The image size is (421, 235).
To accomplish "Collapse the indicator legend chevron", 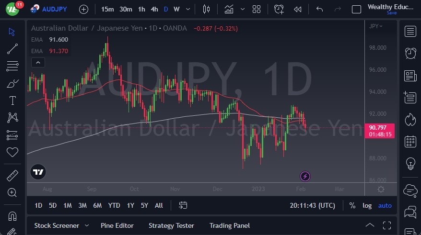I will pos(37,62).
